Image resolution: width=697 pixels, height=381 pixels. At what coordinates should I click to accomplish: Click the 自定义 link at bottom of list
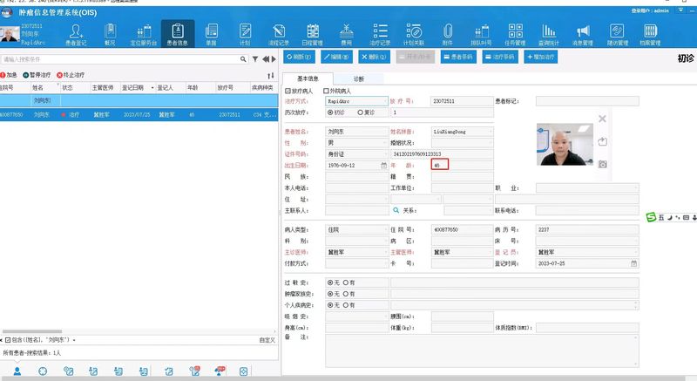[x=267, y=340]
